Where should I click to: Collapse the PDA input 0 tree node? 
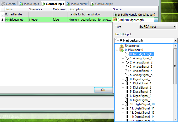117,50
